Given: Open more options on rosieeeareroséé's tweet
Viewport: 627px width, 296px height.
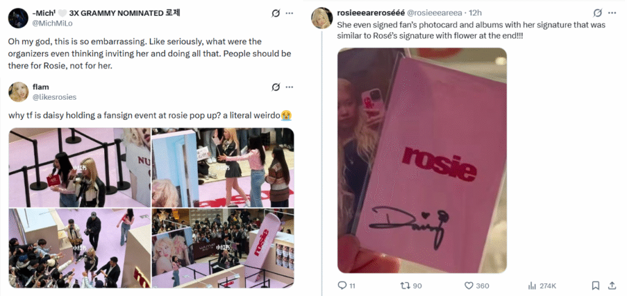Looking at the screenshot, I should coord(612,13).
